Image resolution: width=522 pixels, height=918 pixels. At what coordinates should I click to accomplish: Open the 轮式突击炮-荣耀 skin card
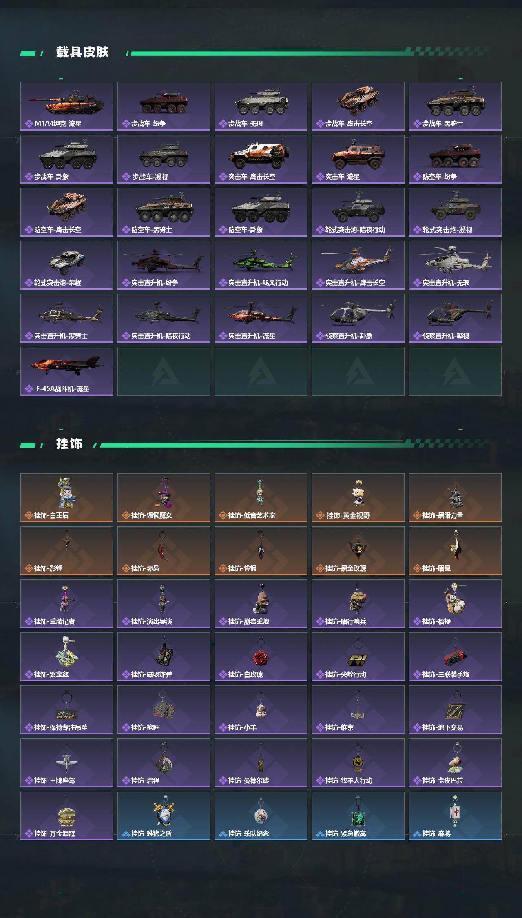67,265
